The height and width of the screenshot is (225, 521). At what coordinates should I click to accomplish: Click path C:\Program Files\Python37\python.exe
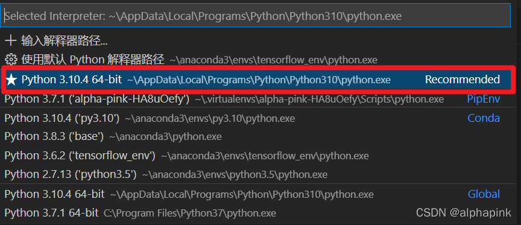coord(190,213)
